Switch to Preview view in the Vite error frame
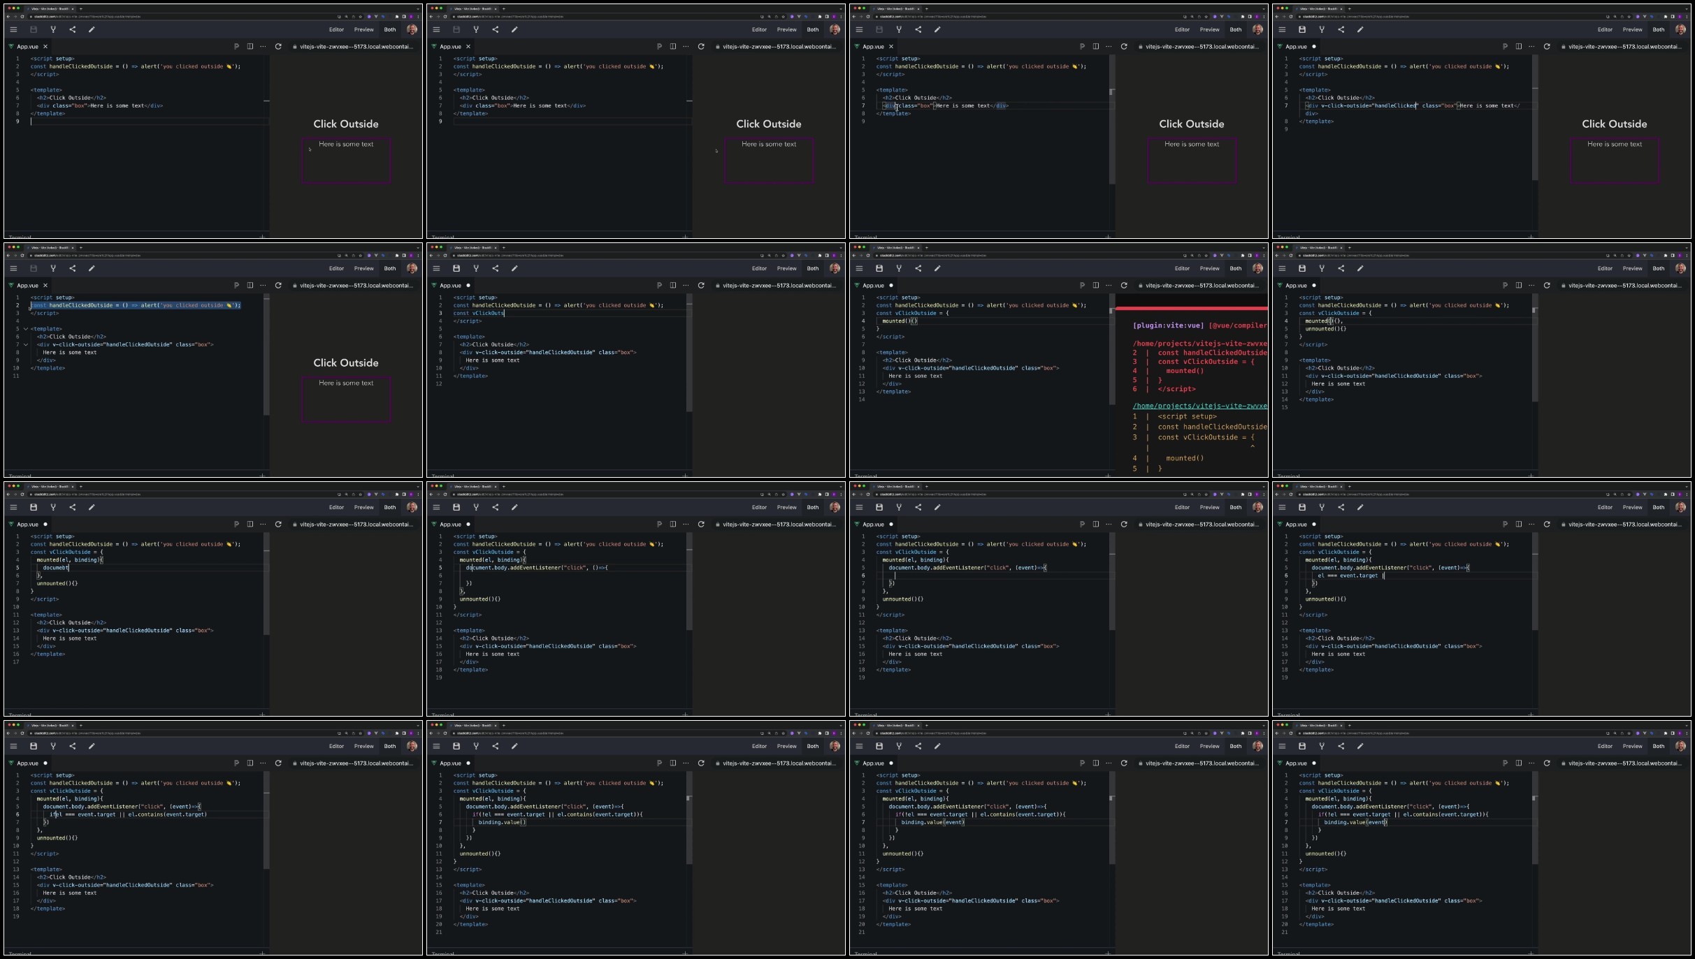 (x=1209, y=268)
